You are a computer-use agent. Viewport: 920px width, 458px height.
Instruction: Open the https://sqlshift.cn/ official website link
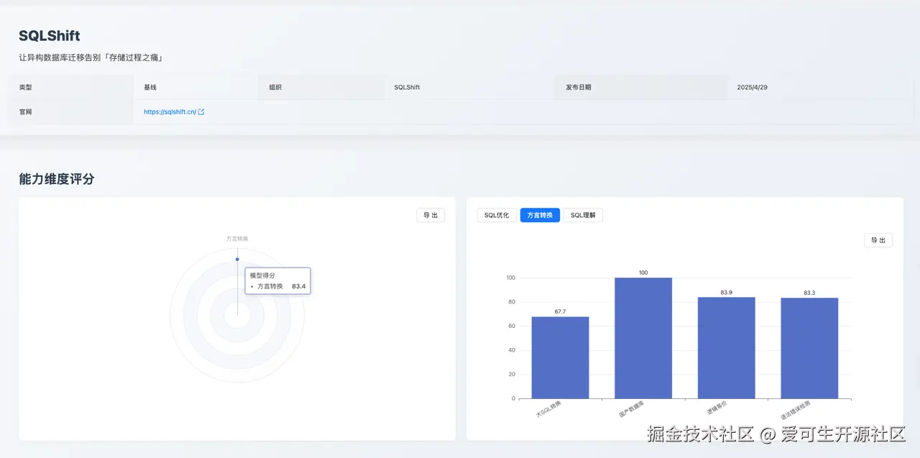click(x=170, y=112)
